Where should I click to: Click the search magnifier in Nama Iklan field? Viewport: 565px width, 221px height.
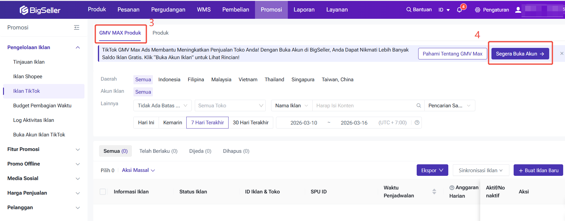(x=419, y=105)
